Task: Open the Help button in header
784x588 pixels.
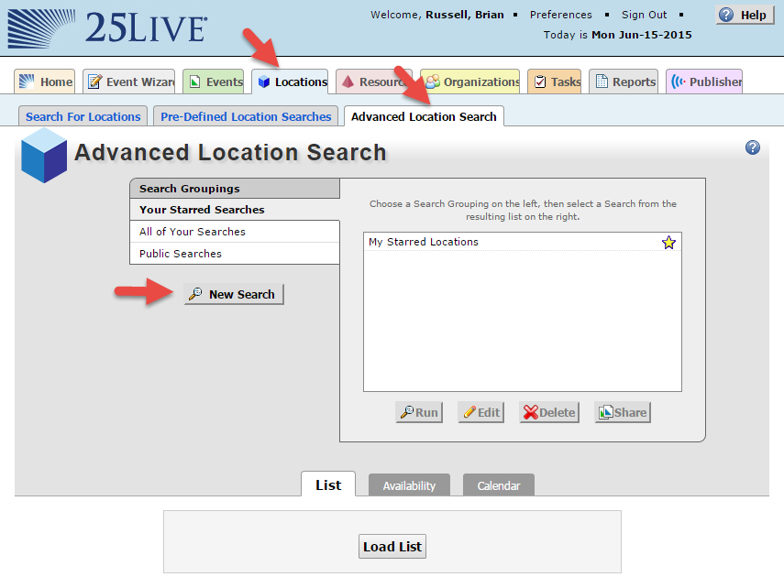Action: [x=745, y=15]
